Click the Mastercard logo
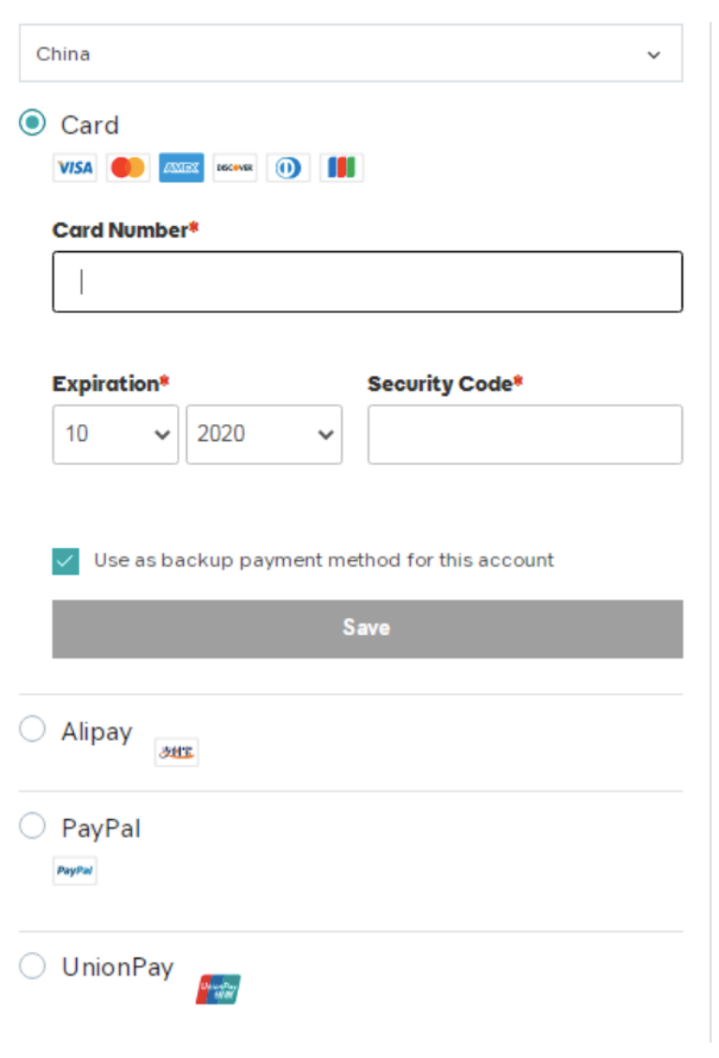The height and width of the screenshot is (1058, 719). tap(127, 167)
